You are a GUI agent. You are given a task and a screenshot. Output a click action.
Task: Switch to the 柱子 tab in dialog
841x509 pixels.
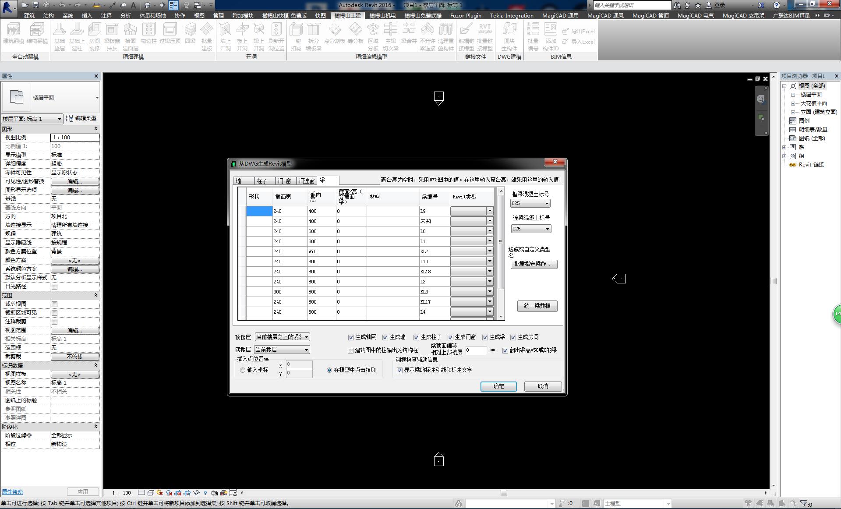tap(265, 180)
